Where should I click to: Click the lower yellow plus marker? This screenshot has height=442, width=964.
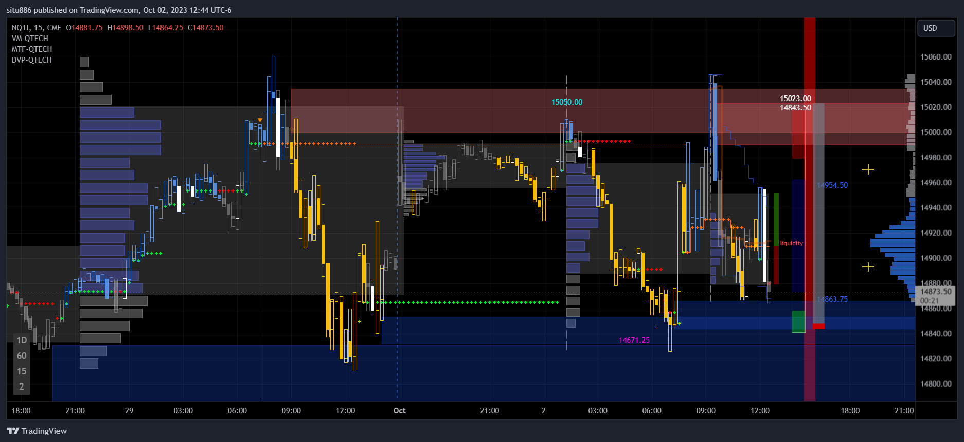coord(868,267)
